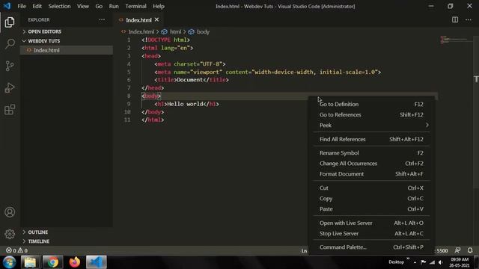Image resolution: width=479 pixels, height=269 pixels.
Task: Open Run and Debug view
Action: (x=10, y=88)
